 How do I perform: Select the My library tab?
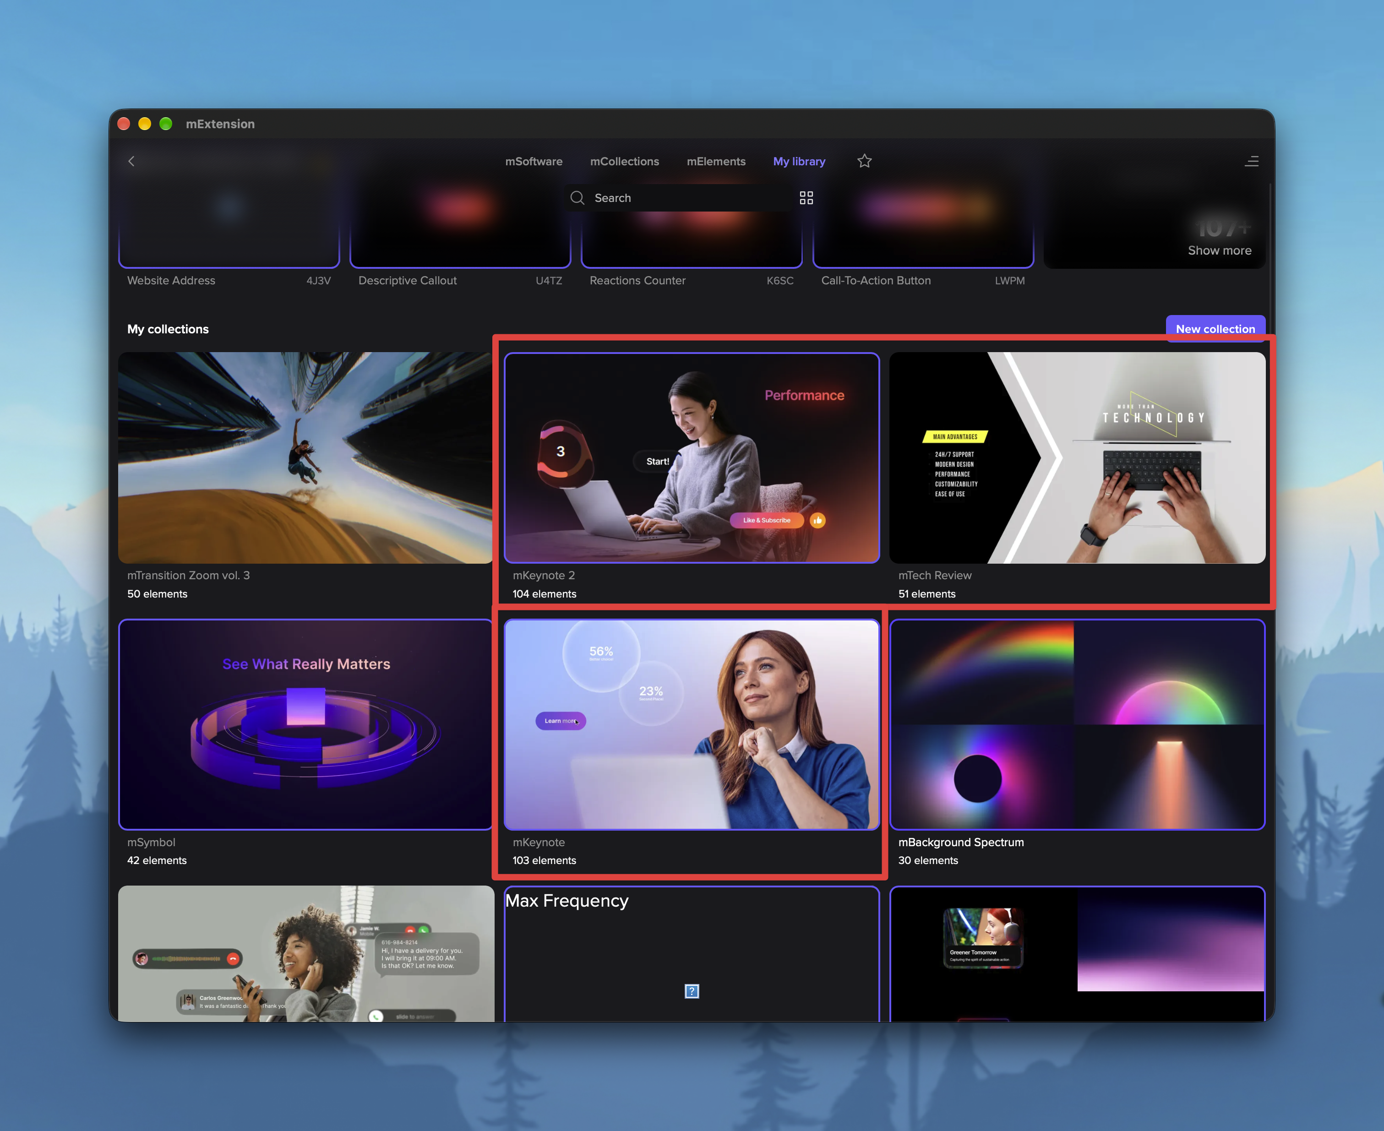[x=799, y=162]
